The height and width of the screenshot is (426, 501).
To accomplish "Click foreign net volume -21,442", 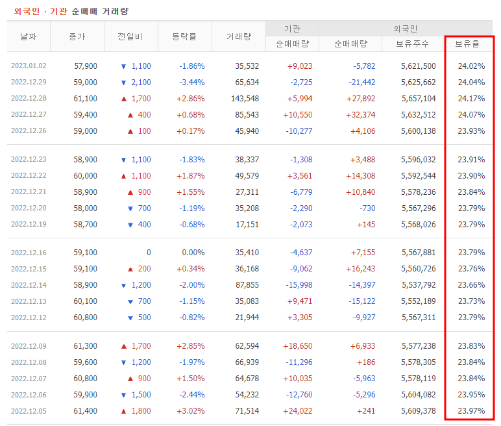I will pyautogui.click(x=362, y=82).
